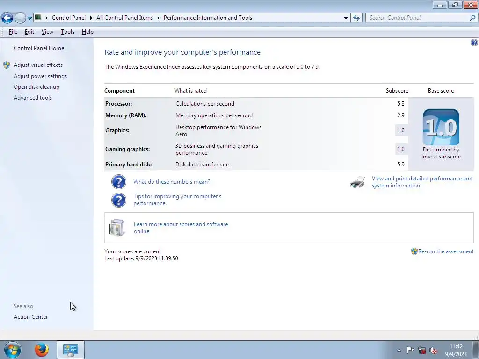Expand arrow after All Control Panel Items
Screen dimensions: 479x359
click(158, 18)
